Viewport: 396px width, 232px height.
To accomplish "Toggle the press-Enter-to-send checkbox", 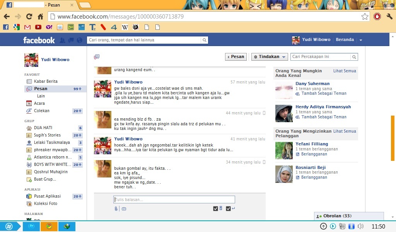I will (228, 208).
